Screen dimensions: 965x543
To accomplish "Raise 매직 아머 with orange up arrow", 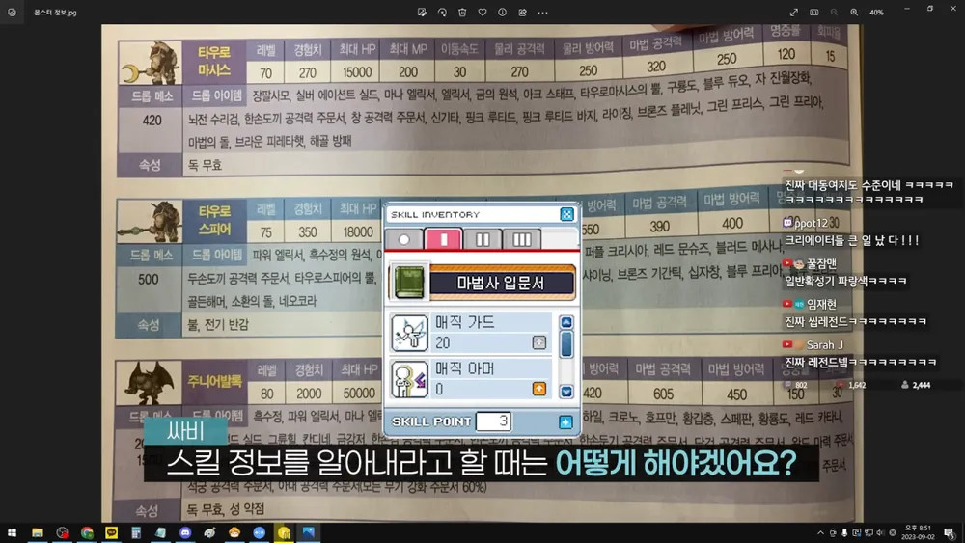I will click(539, 389).
